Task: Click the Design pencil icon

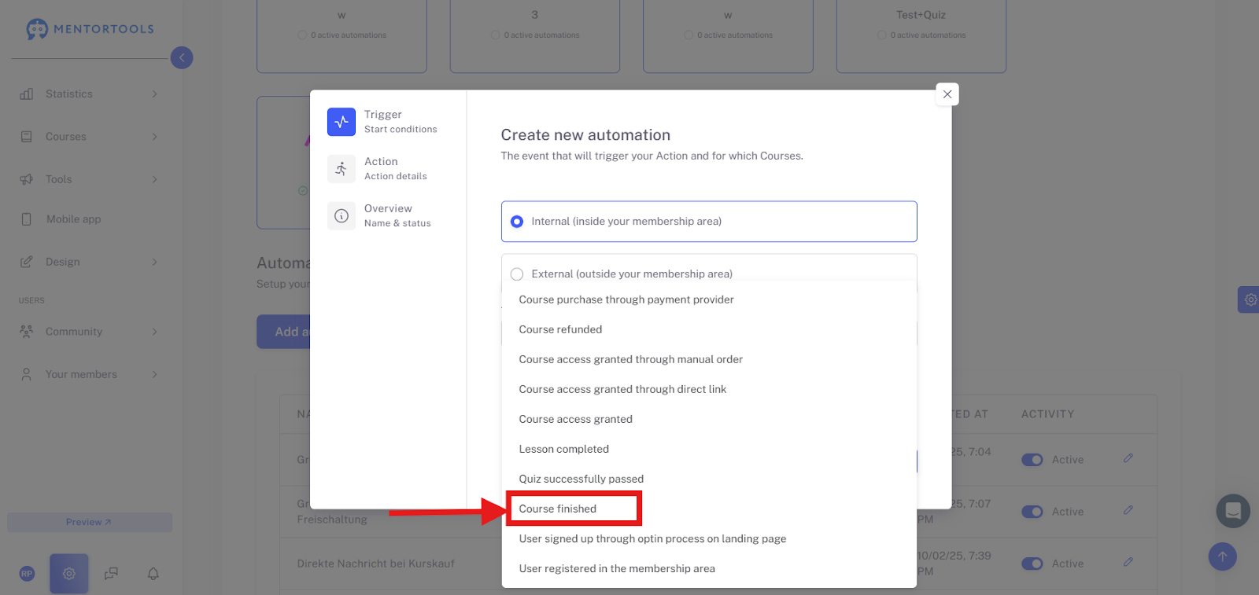Action: [x=27, y=262]
